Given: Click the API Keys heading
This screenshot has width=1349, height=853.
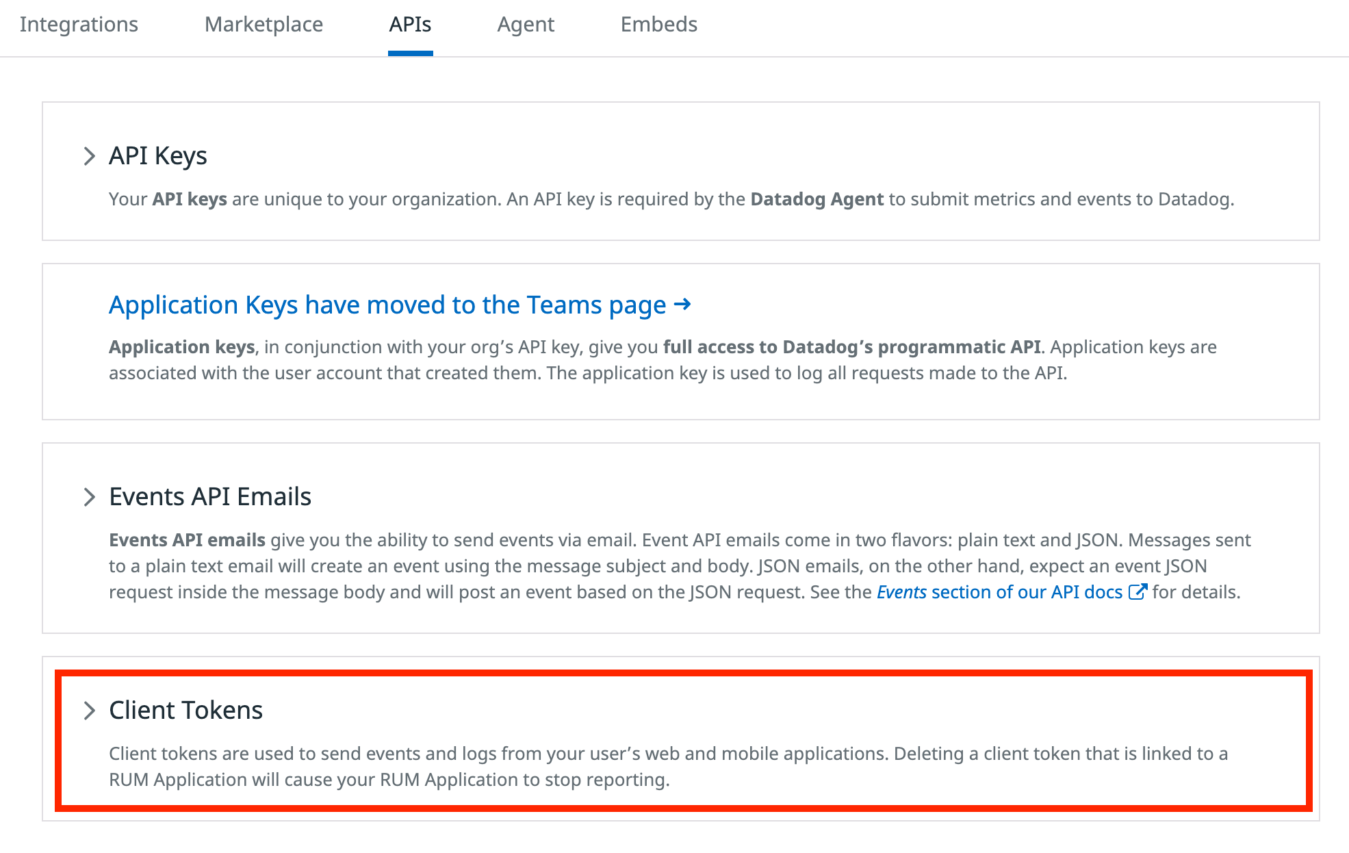Looking at the screenshot, I should point(158,156).
